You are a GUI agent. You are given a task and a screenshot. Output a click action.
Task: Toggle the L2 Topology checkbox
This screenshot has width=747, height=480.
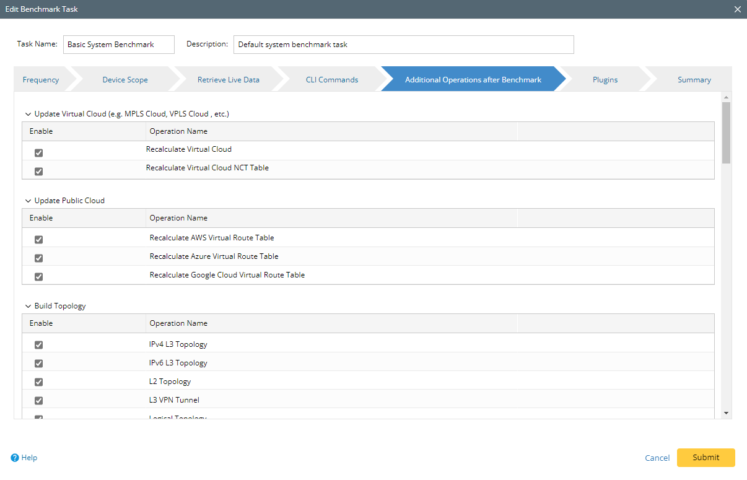[x=38, y=382]
